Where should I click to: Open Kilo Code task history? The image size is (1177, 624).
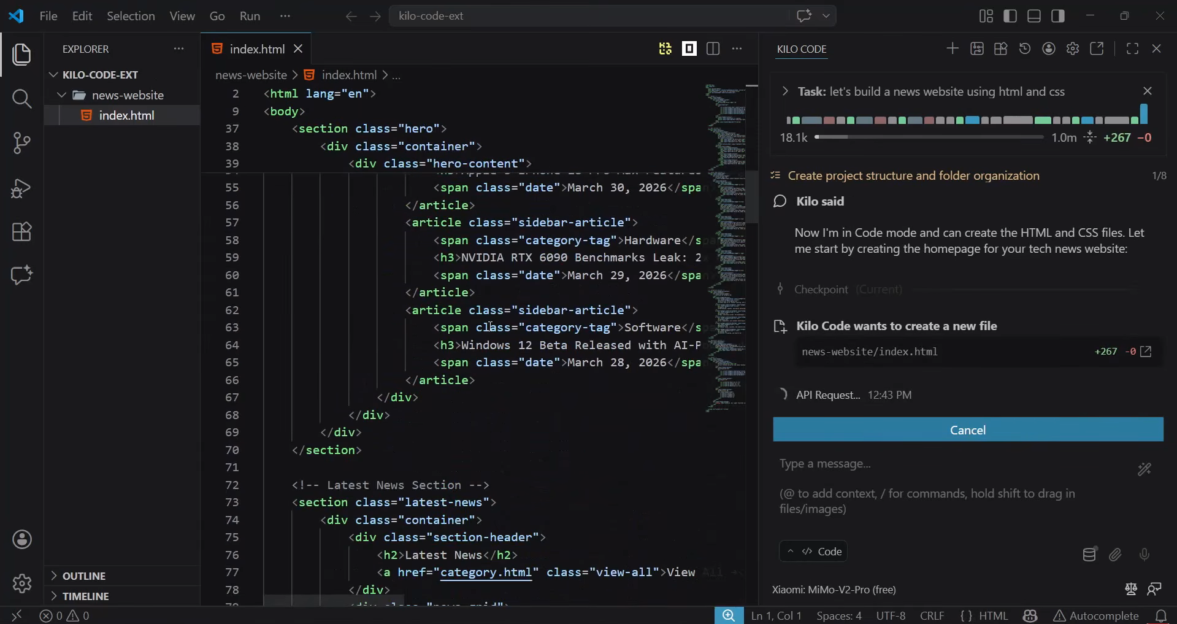[1025, 48]
